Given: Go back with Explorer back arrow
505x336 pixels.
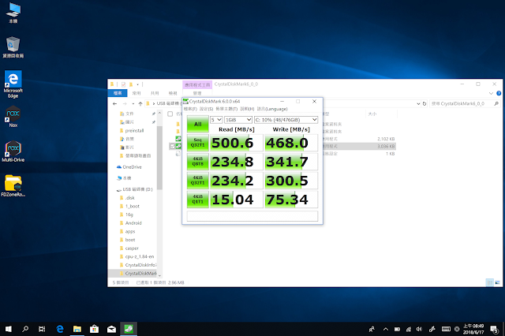Looking at the screenshot, I should [115, 103].
